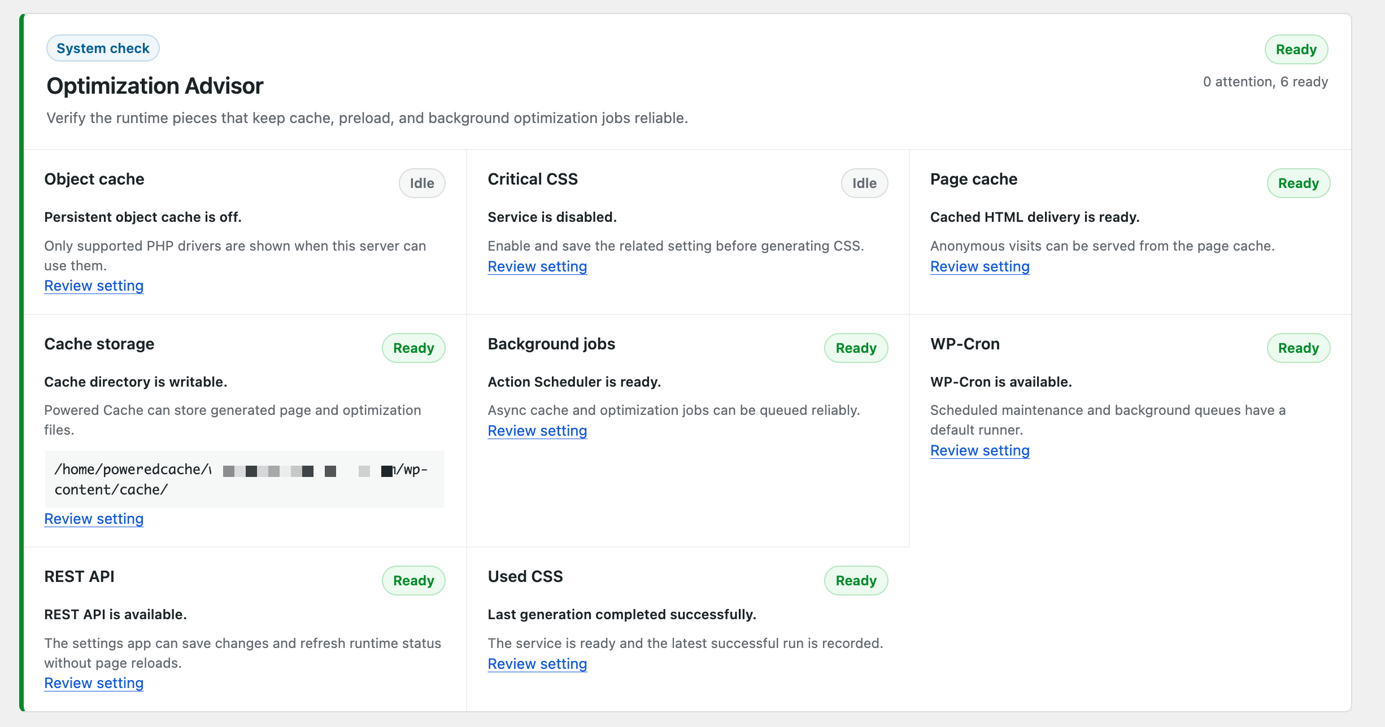
Task: Click 'Persistent object cache is off.' text
Action: 143,217
